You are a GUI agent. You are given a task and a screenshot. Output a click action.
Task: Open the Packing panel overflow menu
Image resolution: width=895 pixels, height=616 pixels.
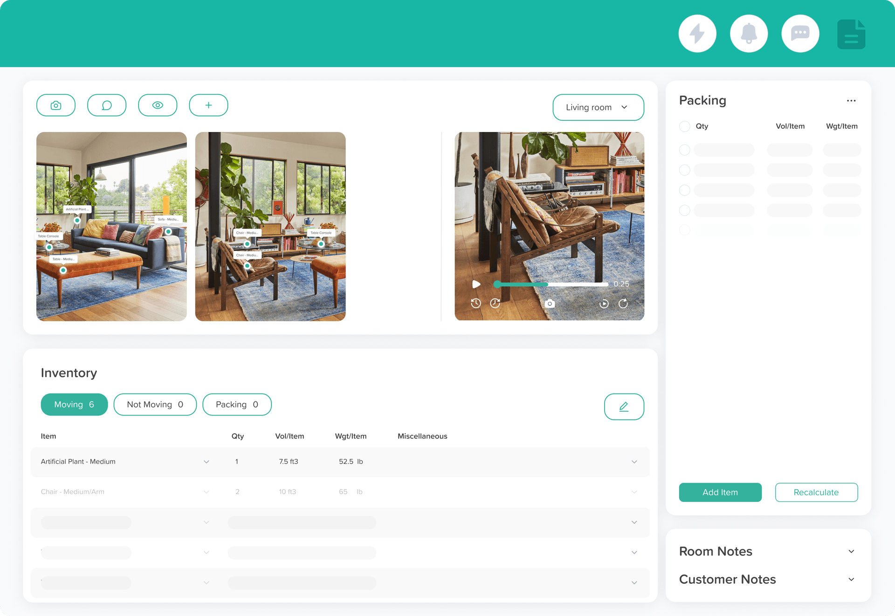point(851,100)
